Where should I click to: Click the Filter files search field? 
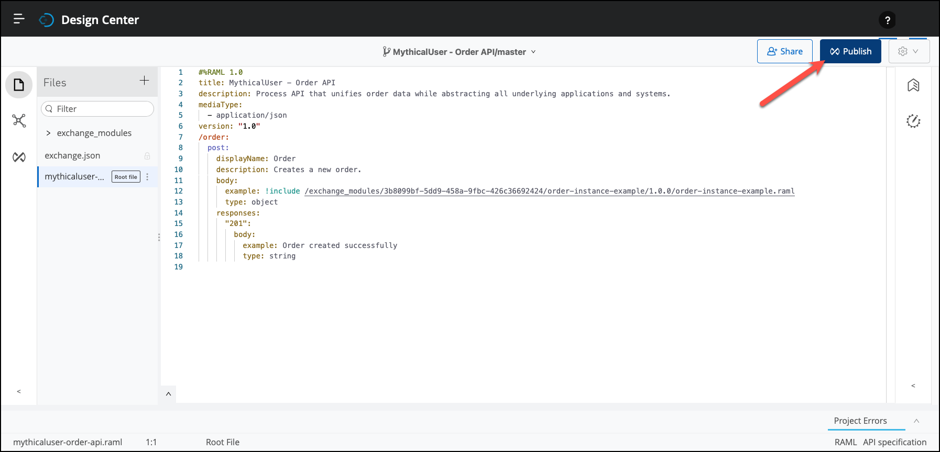point(97,109)
